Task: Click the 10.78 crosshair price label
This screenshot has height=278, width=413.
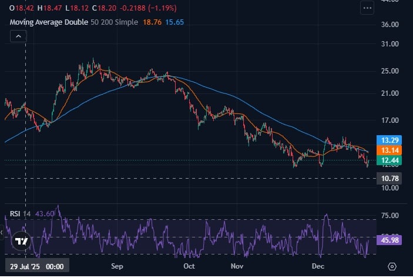Action: [391, 177]
